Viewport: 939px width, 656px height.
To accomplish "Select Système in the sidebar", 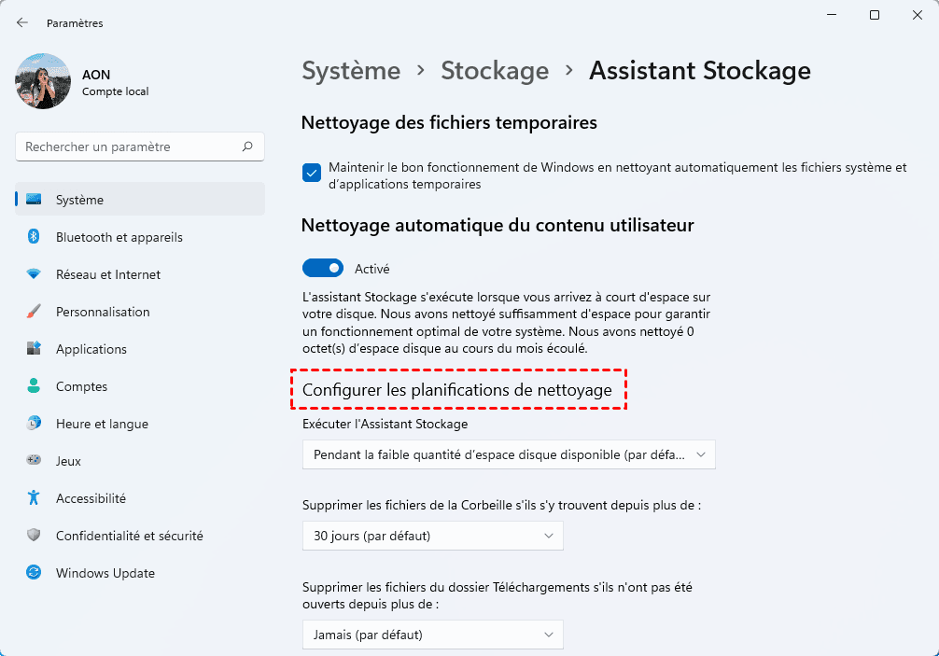I will [x=79, y=200].
